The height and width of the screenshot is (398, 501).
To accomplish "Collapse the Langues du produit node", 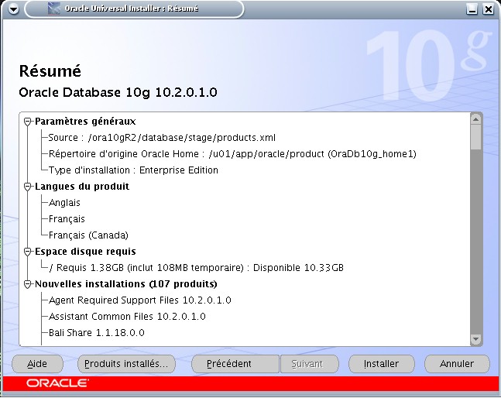I will point(27,187).
